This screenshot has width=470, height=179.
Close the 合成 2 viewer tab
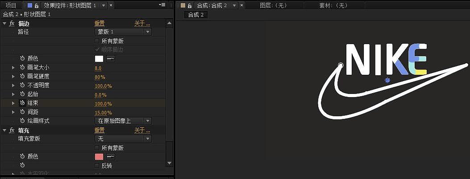pyautogui.click(x=242, y=5)
